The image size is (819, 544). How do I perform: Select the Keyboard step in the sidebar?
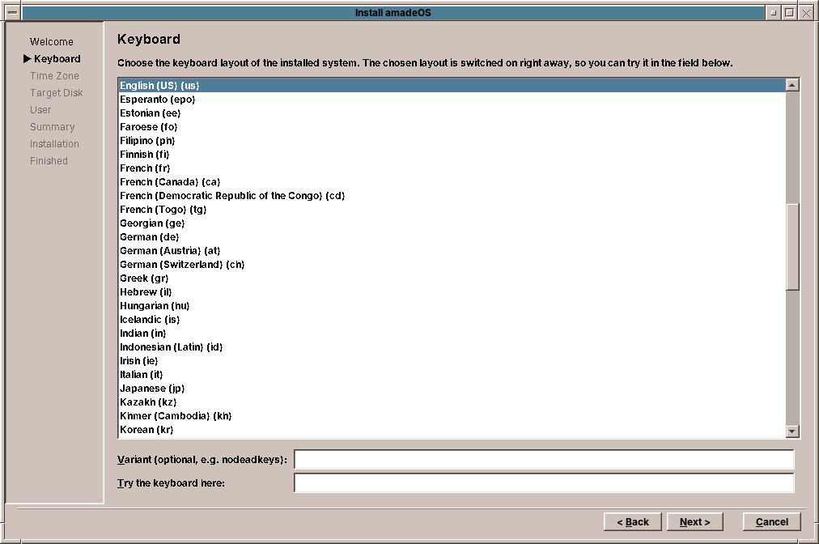pyautogui.click(x=57, y=58)
